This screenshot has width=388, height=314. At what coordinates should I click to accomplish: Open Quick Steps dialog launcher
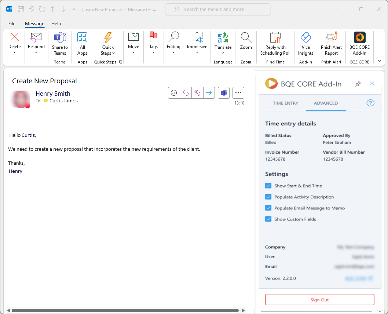121,62
